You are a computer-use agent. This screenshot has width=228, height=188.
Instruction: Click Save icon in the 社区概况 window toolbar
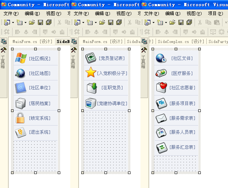pyautogui.click(x=40, y=22)
